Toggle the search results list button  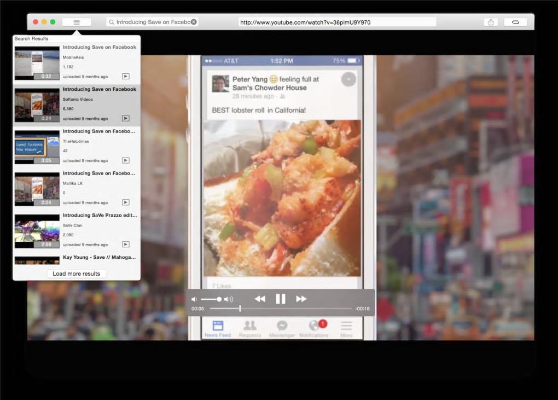click(x=77, y=22)
